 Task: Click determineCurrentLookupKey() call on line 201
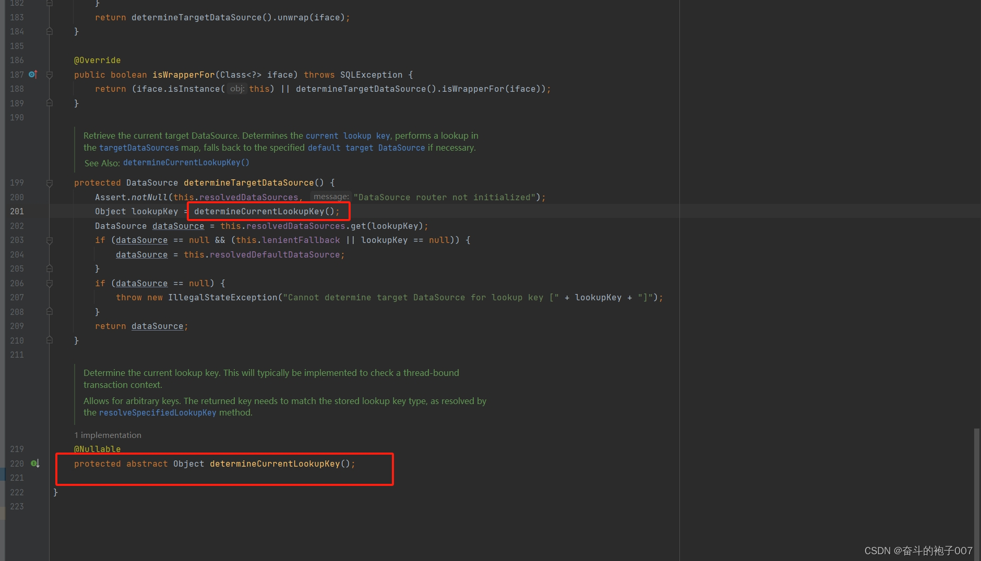tap(264, 211)
